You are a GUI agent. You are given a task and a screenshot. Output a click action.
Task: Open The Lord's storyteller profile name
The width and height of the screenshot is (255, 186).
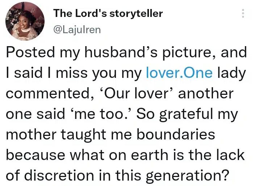pyautogui.click(x=108, y=14)
